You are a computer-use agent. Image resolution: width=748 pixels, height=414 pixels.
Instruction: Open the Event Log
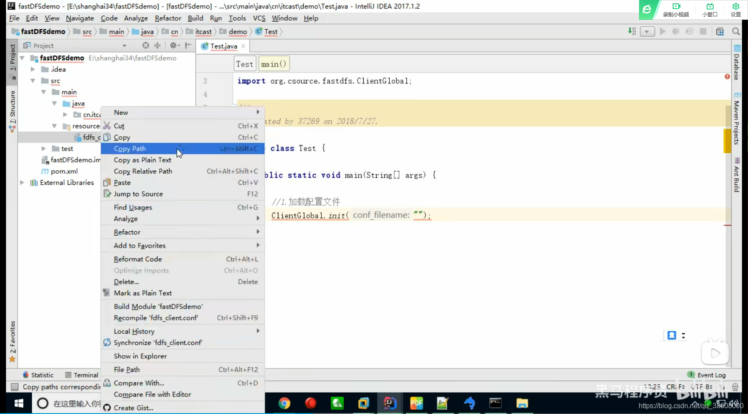point(707,375)
